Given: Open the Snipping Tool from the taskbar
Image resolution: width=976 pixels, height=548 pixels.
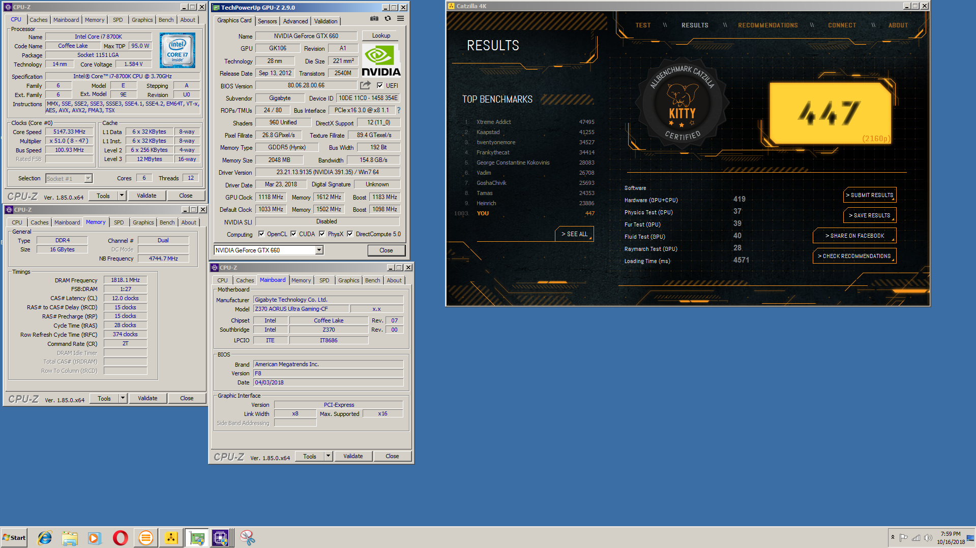Looking at the screenshot, I should (248, 538).
